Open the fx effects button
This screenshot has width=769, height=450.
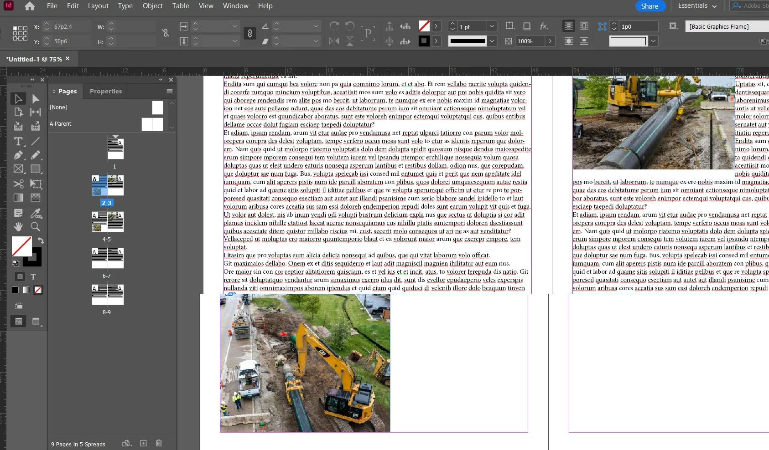tap(544, 26)
